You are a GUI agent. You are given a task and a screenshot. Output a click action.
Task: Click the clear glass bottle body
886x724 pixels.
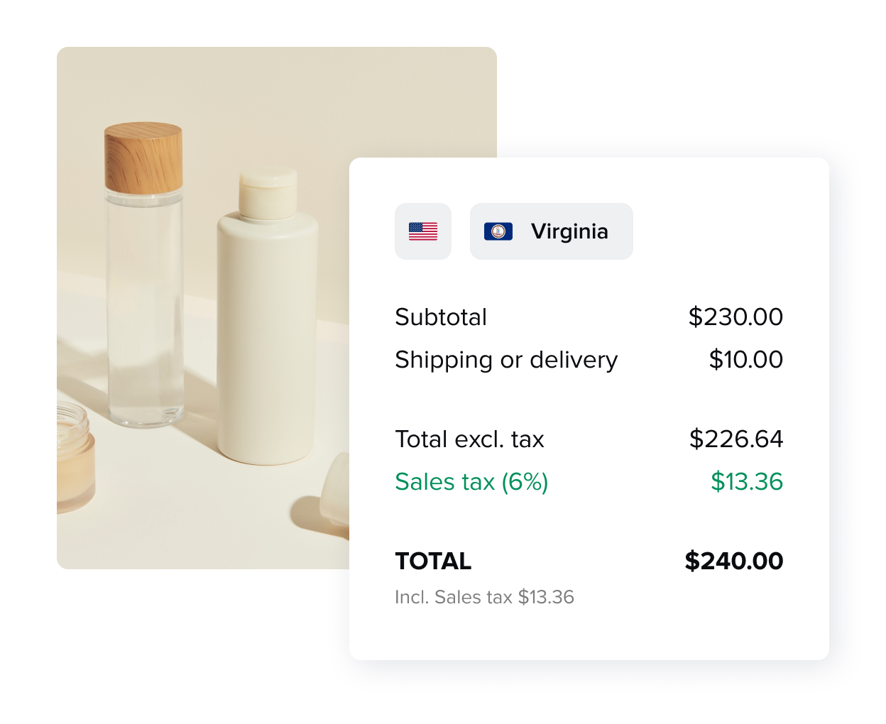point(145,312)
